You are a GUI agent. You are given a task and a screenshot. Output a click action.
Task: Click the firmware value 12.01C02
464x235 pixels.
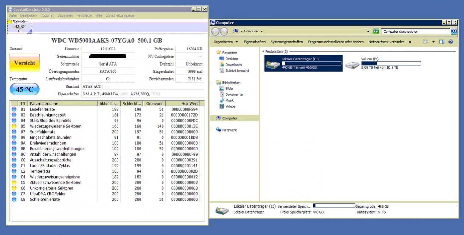pos(108,49)
